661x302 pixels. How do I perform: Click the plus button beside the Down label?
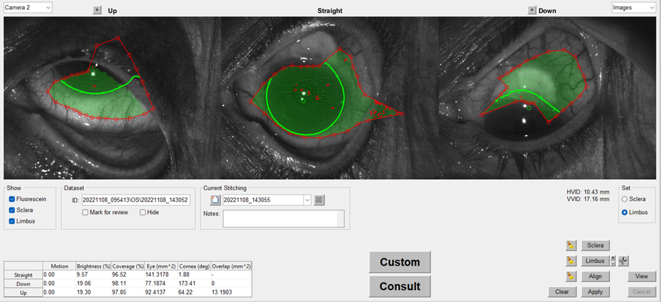click(x=532, y=11)
